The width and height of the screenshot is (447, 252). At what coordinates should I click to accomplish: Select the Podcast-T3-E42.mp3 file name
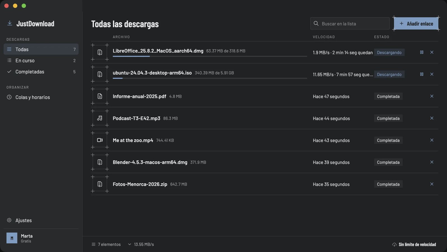pyautogui.click(x=136, y=118)
